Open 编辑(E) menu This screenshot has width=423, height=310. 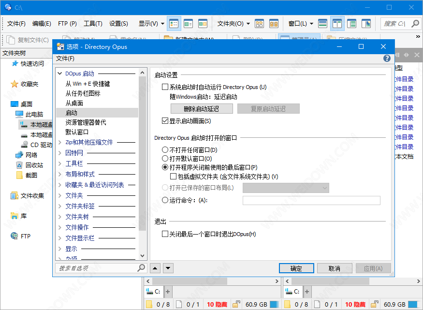click(x=42, y=24)
